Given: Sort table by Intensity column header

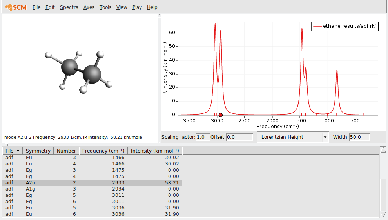Looking at the screenshot, I should pyautogui.click(x=155, y=151).
